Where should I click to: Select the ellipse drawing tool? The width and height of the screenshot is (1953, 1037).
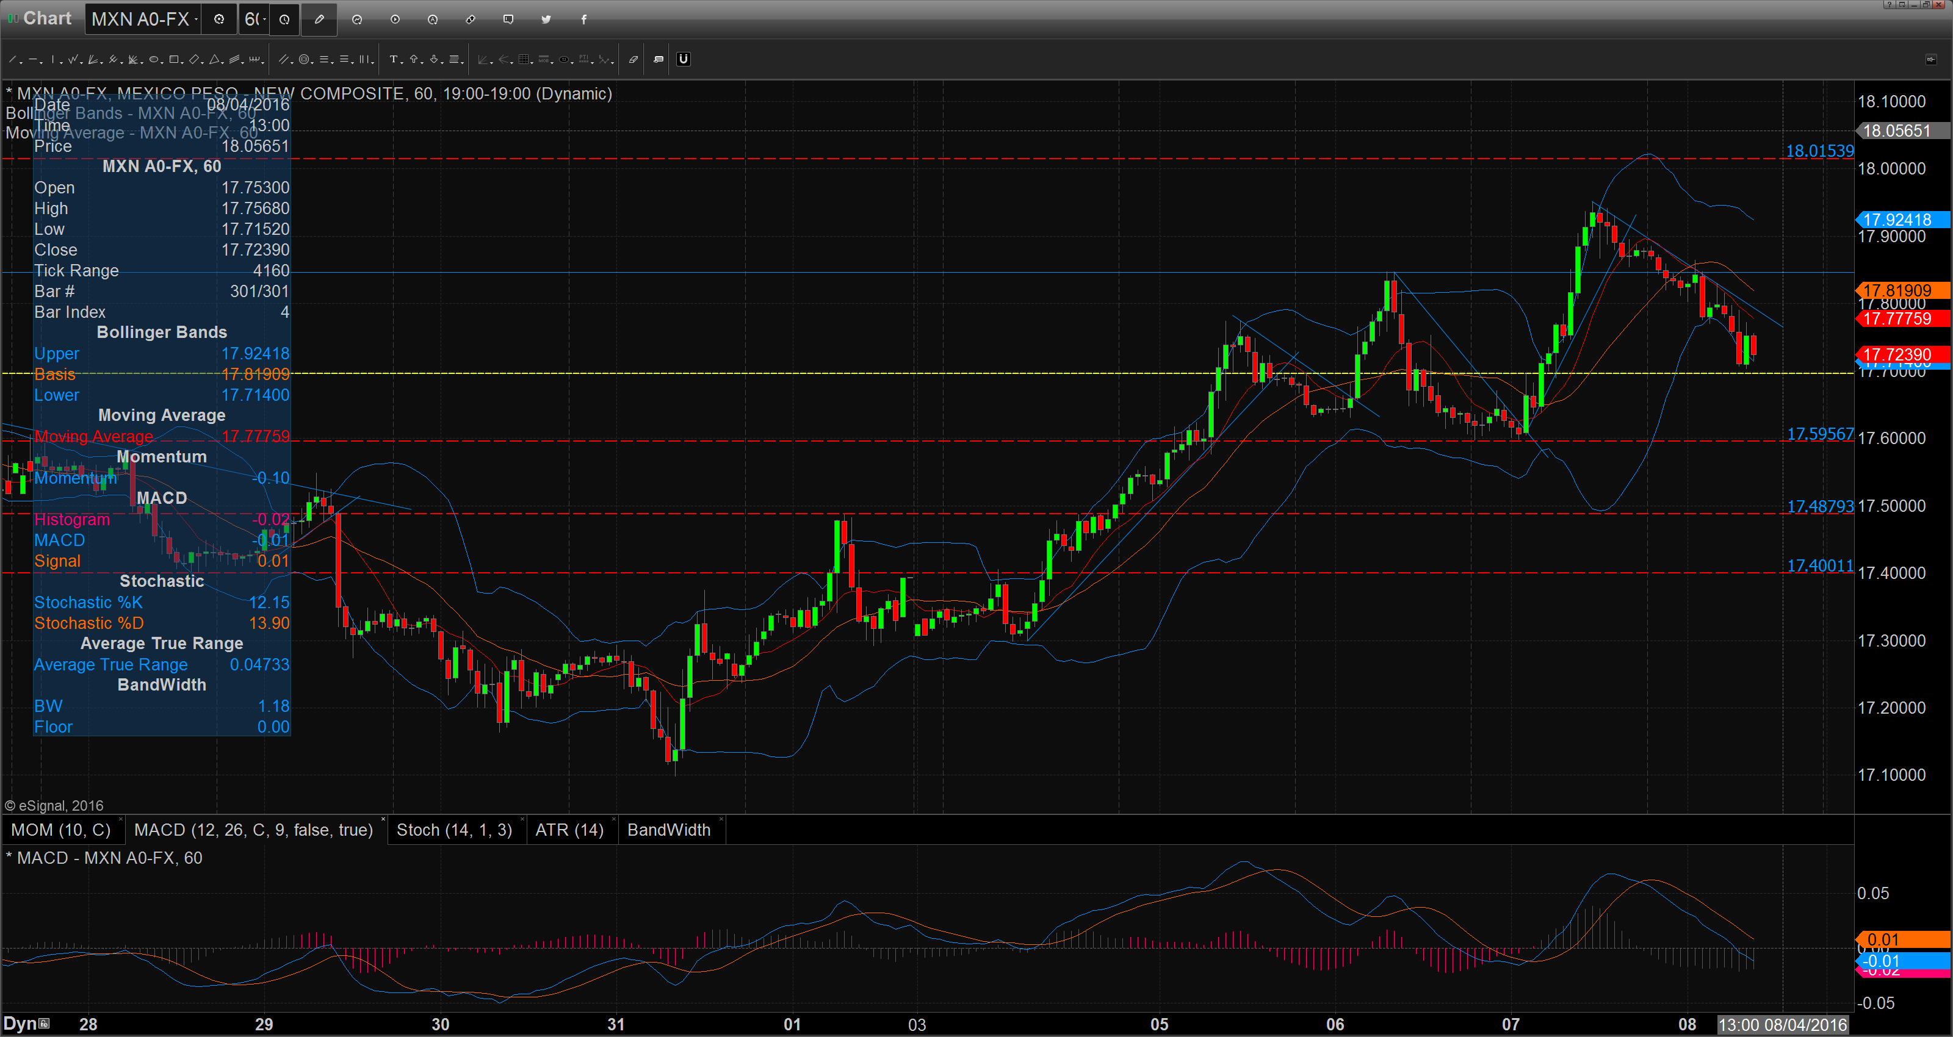(x=154, y=59)
